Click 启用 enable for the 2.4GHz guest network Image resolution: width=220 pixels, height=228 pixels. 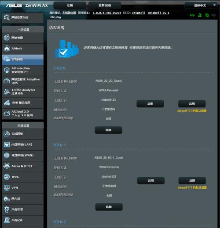(150, 104)
